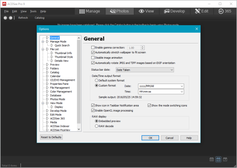Click the highlighted month calendar icon
The width and height of the screenshot is (237, 168).
click(x=219, y=159)
